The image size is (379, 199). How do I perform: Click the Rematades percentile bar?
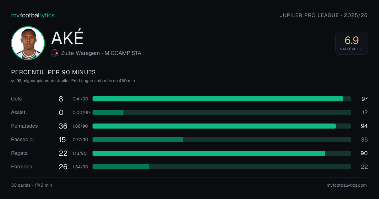tap(222, 126)
